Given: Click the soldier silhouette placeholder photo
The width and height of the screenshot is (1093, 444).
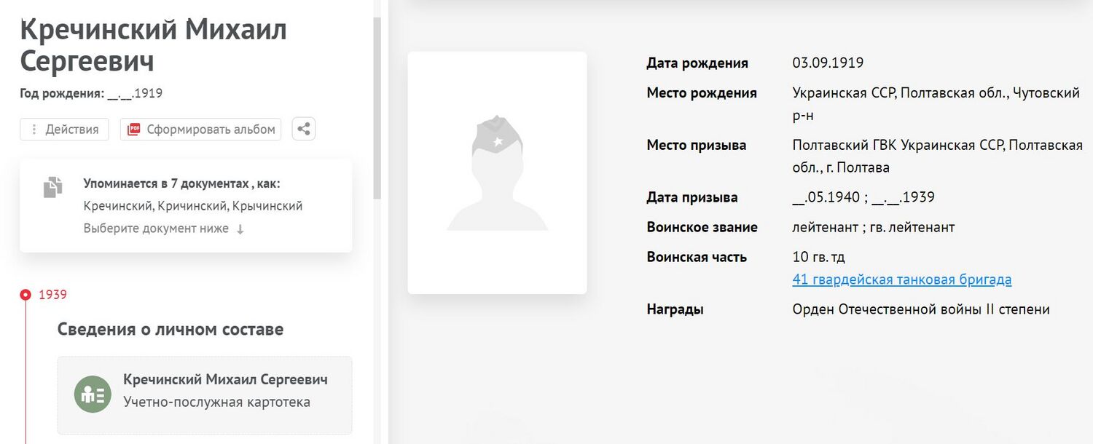Looking at the screenshot, I should (x=497, y=173).
